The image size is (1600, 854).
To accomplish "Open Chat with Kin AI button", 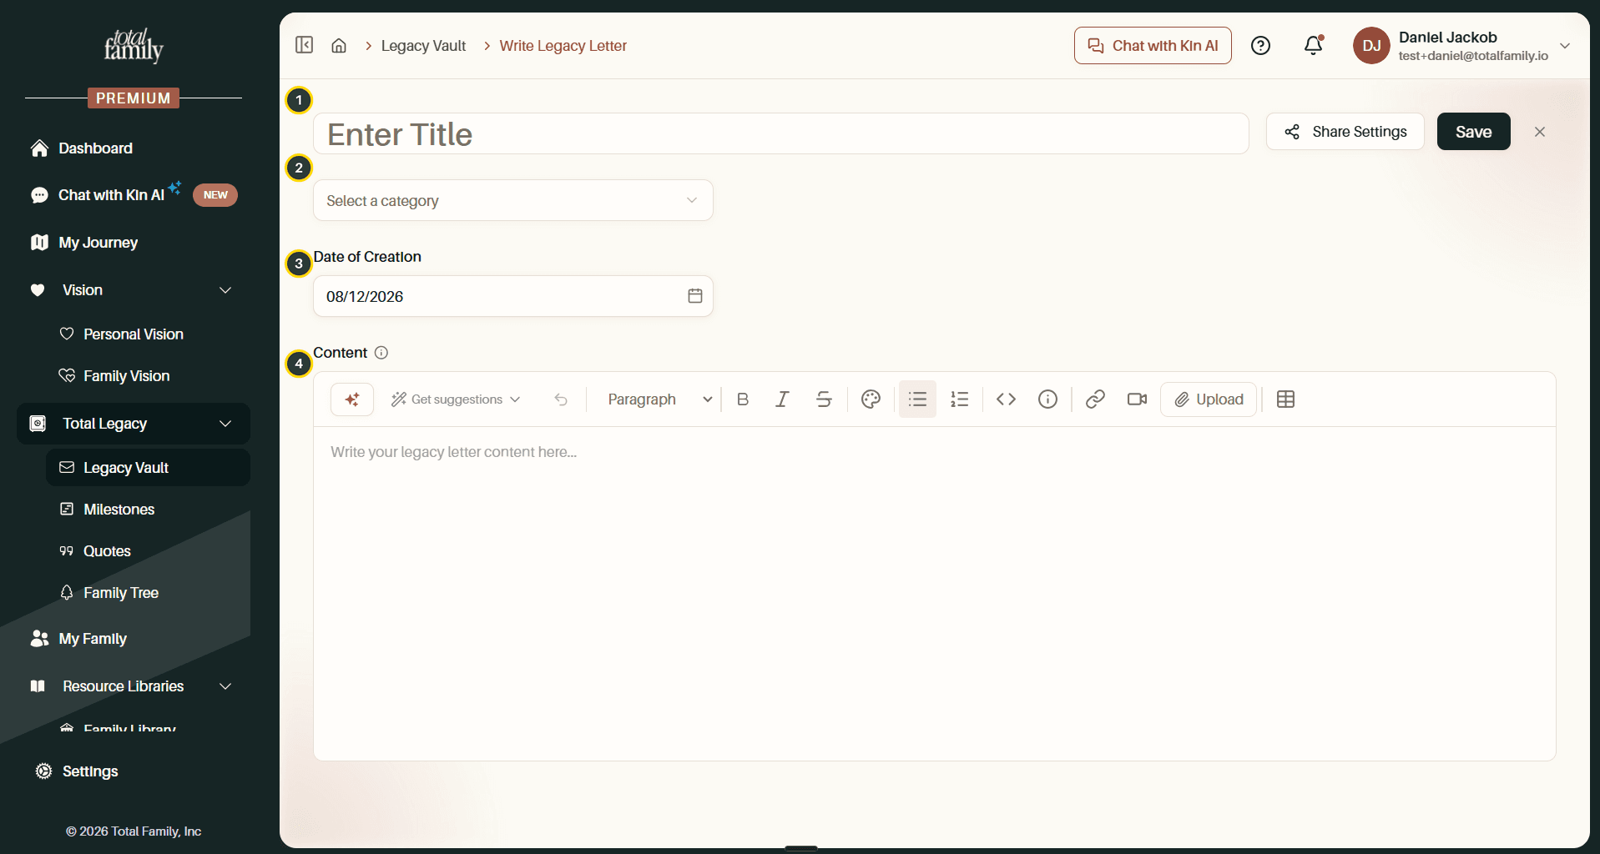I will pyautogui.click(x=1153, y=46).
